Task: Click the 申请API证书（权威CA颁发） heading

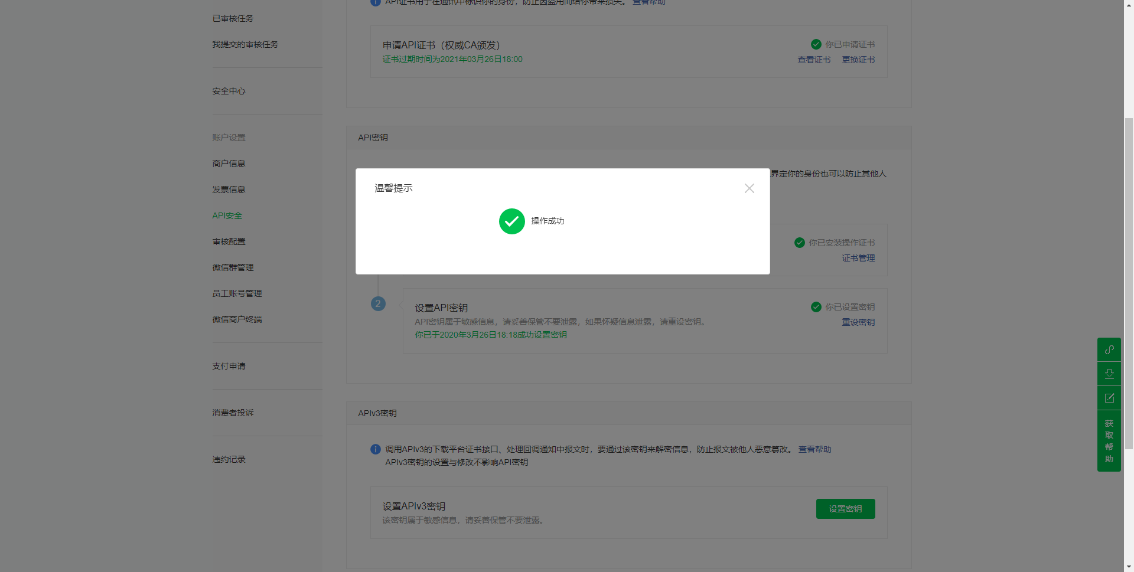Action: pos(441,45)
